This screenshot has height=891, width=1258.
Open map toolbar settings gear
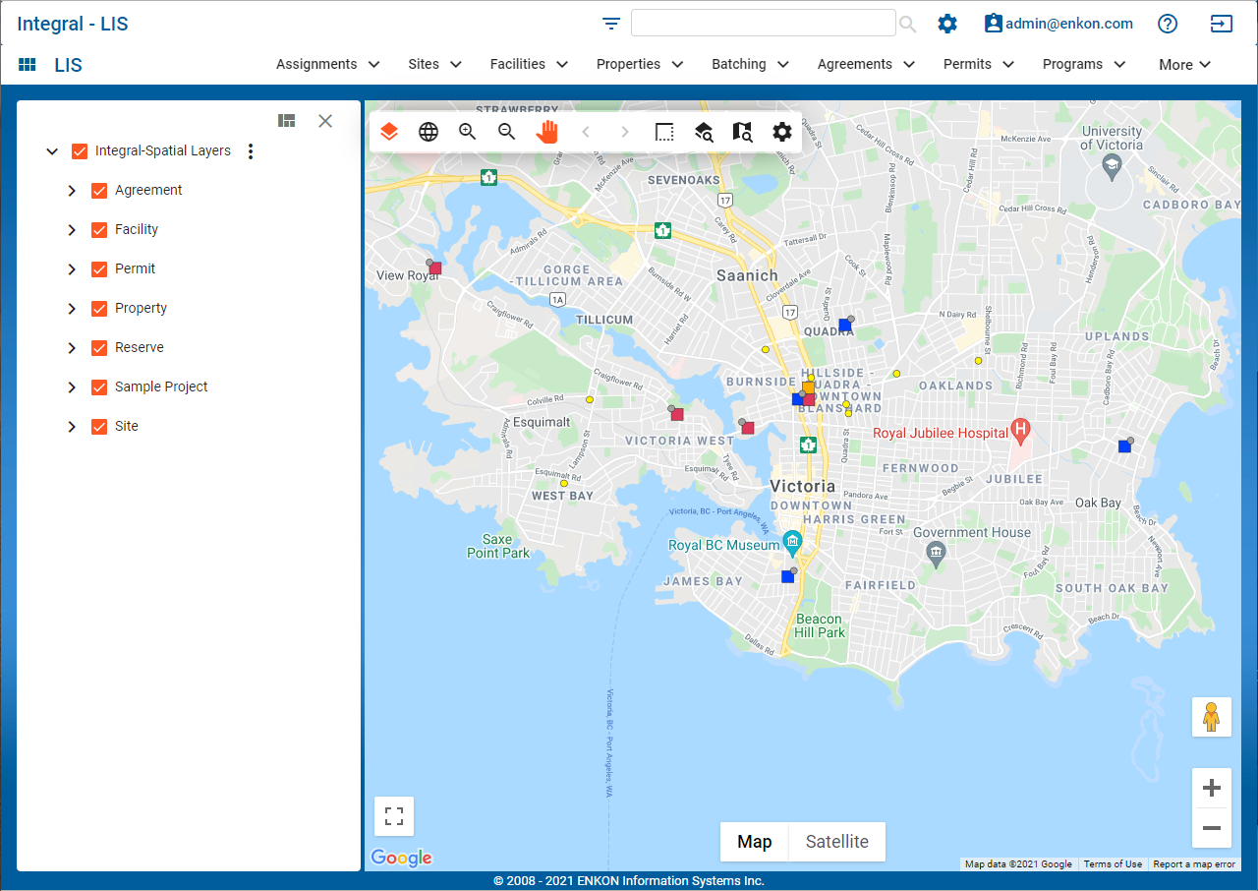[x=782, y=132]
